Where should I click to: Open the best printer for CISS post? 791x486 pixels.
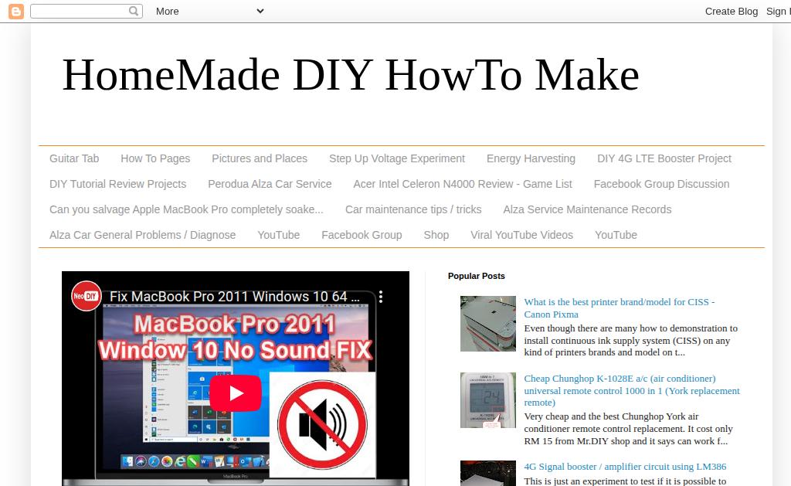[619, 308]
